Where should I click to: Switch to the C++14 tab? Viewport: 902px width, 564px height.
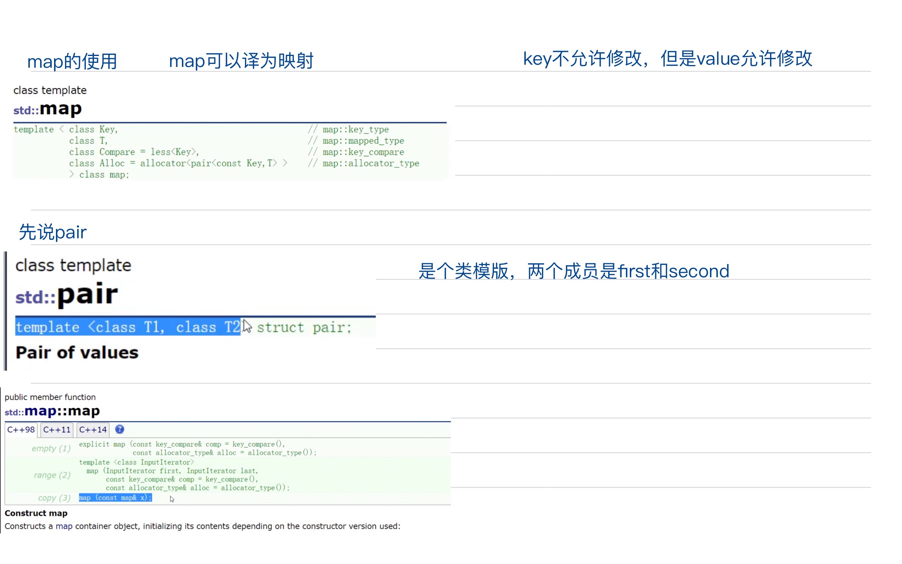click(93, 430)
